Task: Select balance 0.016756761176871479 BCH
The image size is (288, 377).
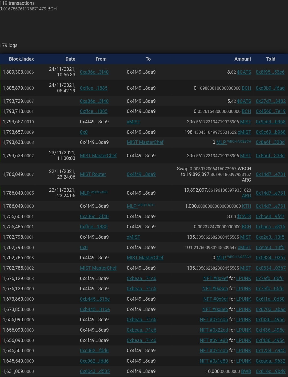Action: (x=28, y=9)
